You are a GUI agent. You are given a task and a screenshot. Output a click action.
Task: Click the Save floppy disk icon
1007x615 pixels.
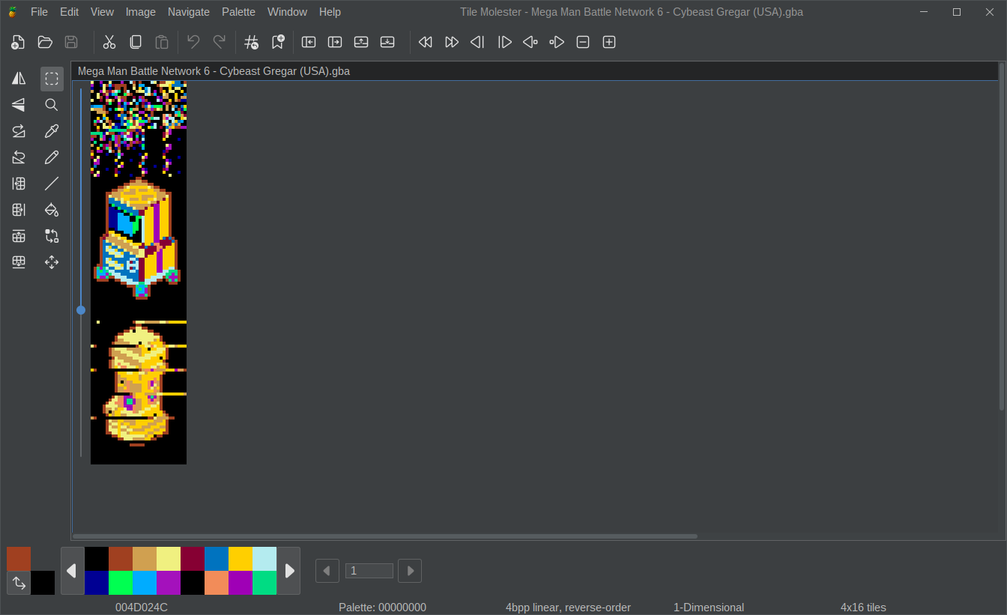coord(71,43)
